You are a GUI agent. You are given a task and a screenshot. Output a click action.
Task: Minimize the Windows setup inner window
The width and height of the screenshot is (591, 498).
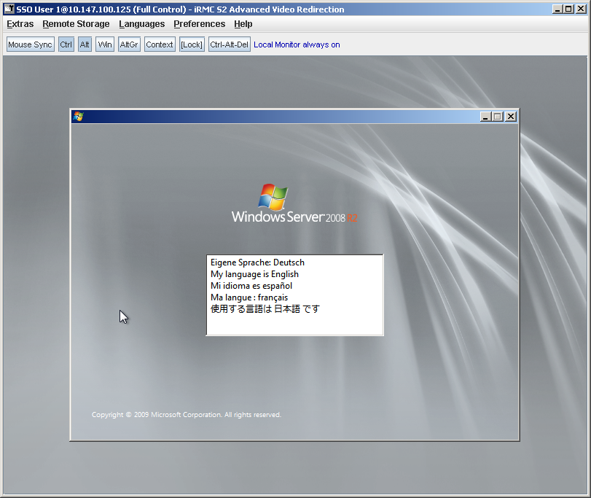tap(485, 117)
